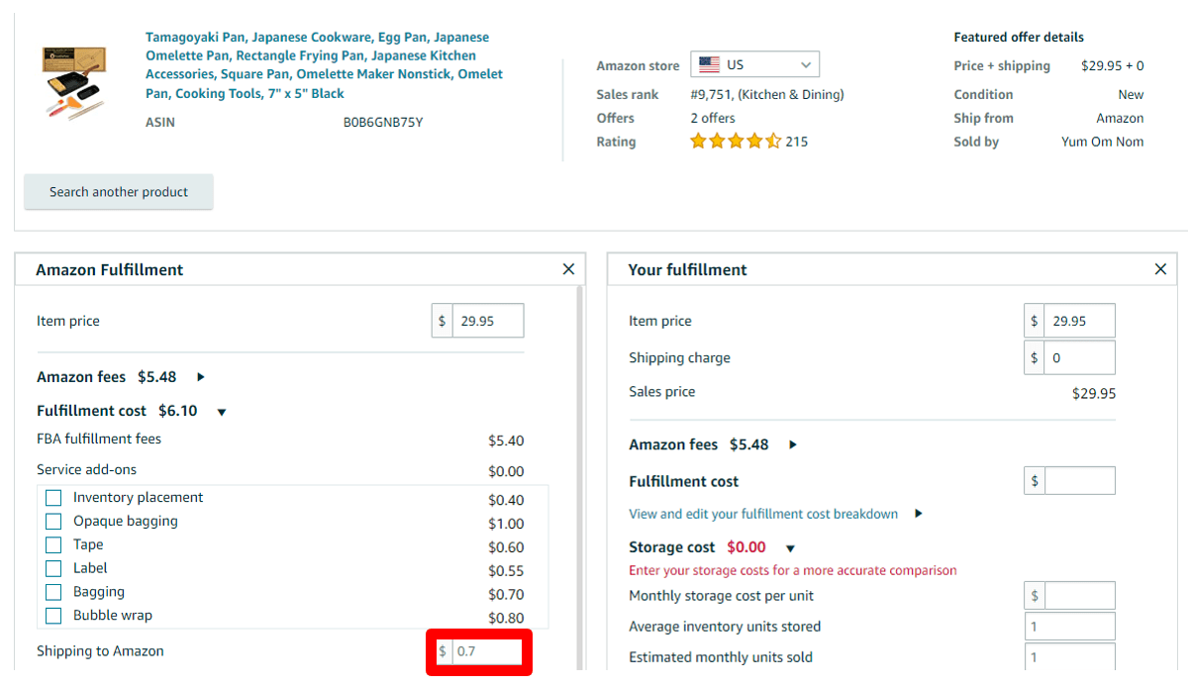
Task: Click the Tape $0.60 price
Action: click(506, 547)
